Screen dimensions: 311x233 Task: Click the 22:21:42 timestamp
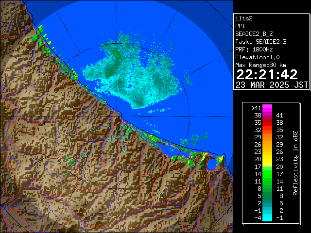pyautogui.click(x=267, y=74)
